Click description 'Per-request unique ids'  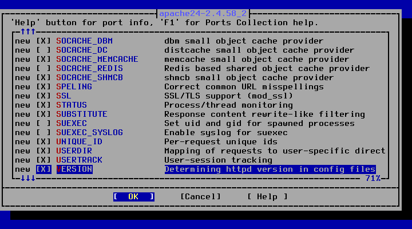click(x=221, y=142)
